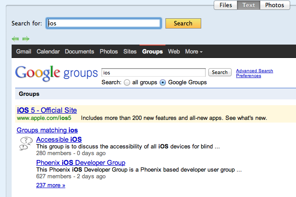Image resolution: width=296 pixels, height=197 pixels.
Task: Open the Phoenix iOS Developer Group link
Action: pos(80,163)
